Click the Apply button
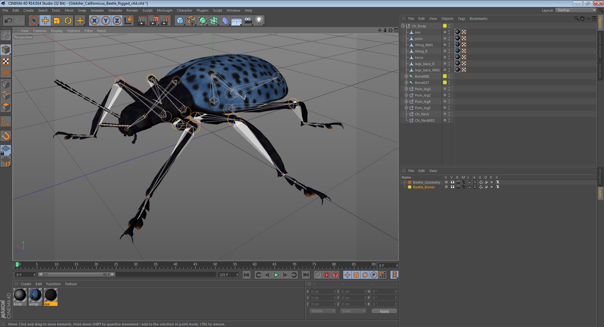 tap(384, 311)
